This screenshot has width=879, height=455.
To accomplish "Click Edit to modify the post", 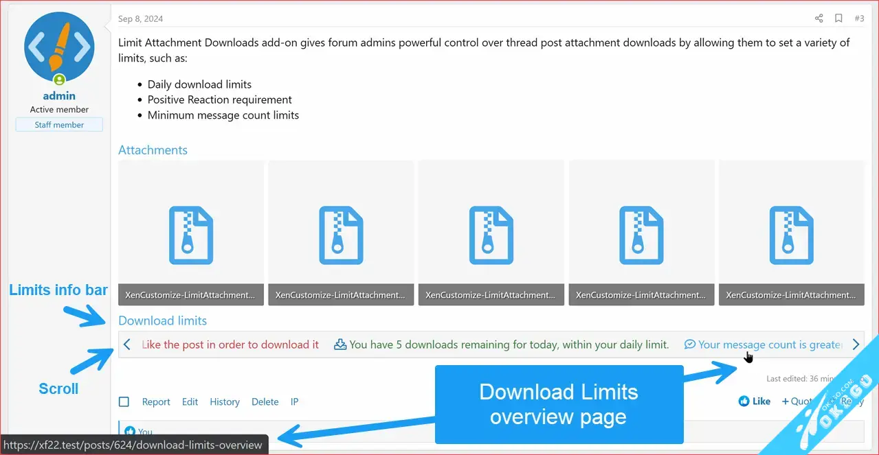I will click(x=190, y=402).
